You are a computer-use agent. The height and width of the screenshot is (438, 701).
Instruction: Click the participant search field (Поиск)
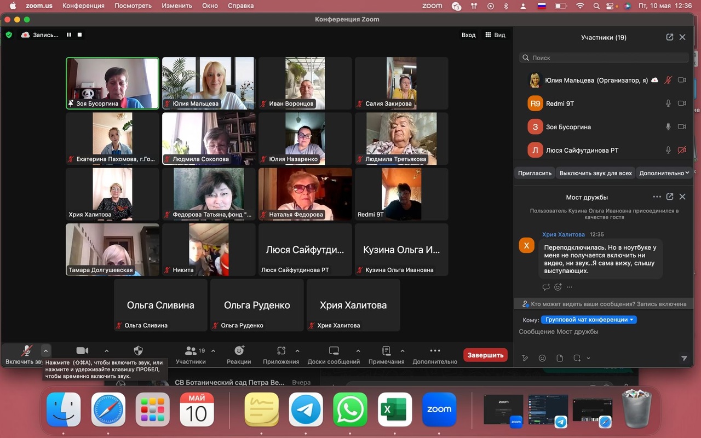click(604, 57)
